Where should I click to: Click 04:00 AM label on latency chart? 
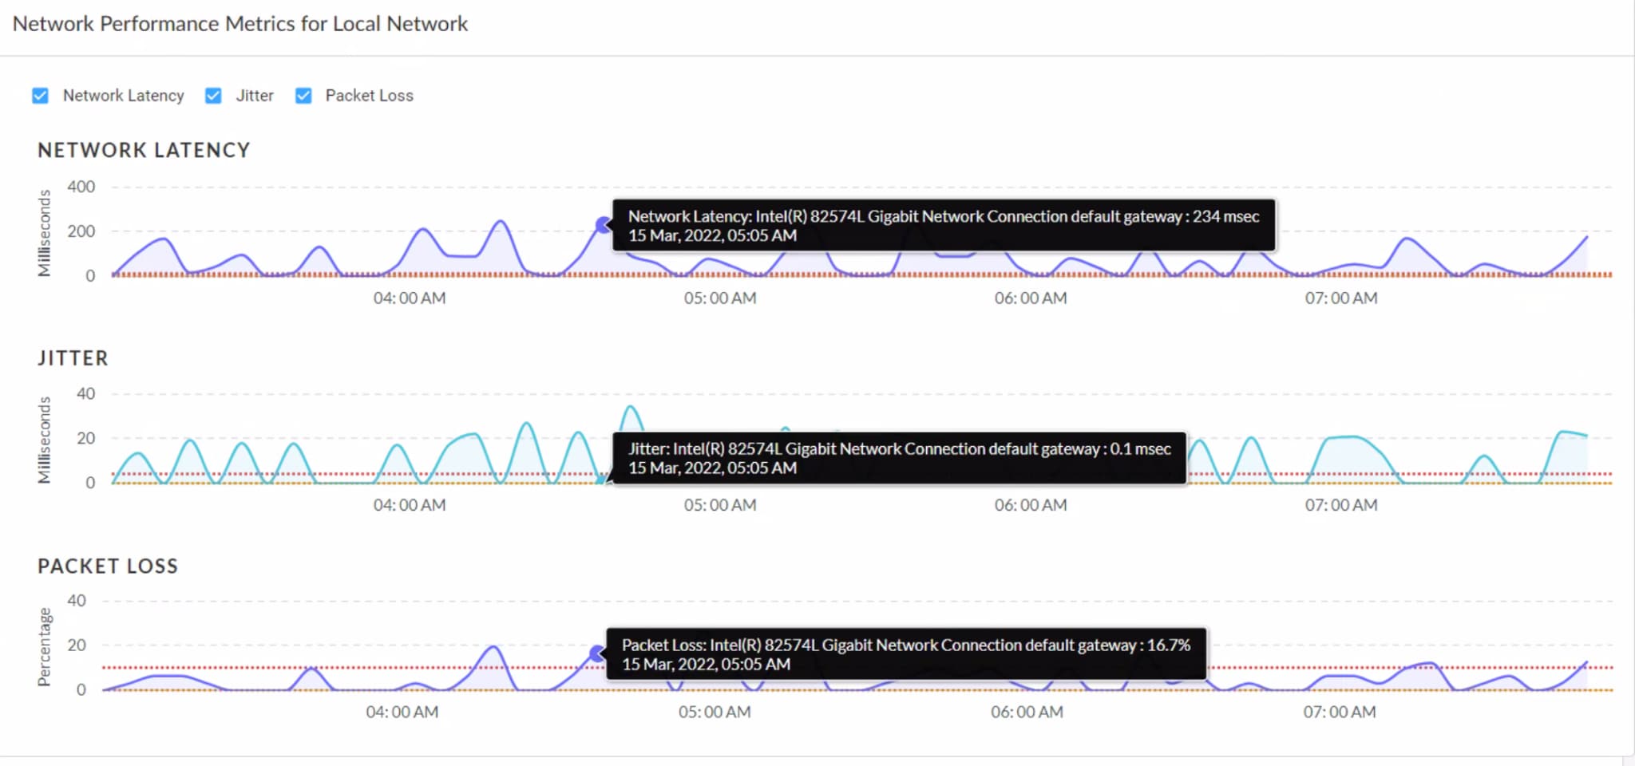pyautogui.click(x=410, y=298)
